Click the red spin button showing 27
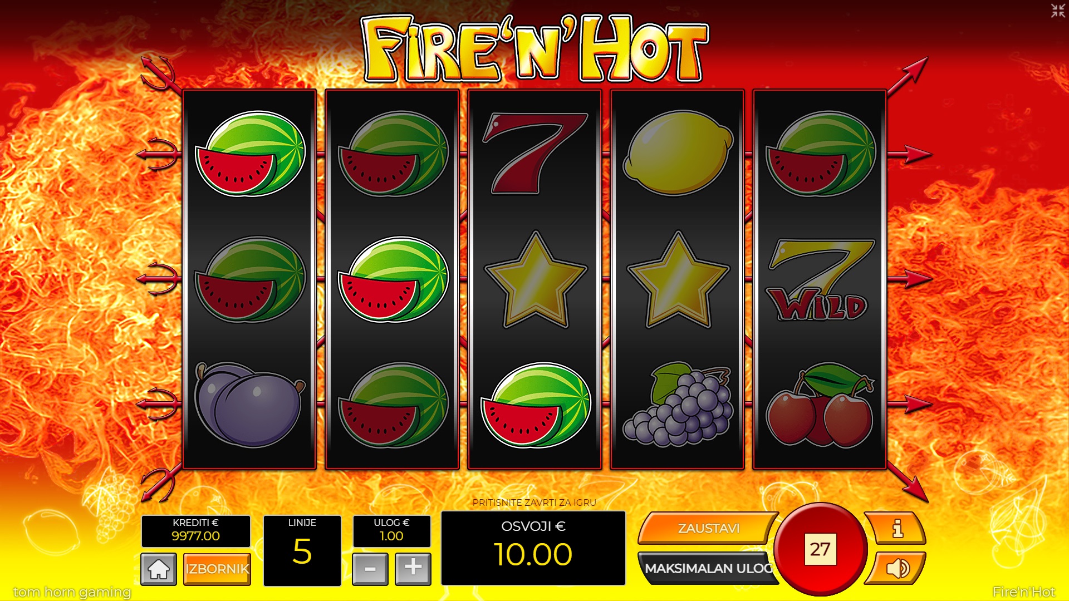Image resolution: width=1069 pixels, height=601 pixels. tap(820, 549)
